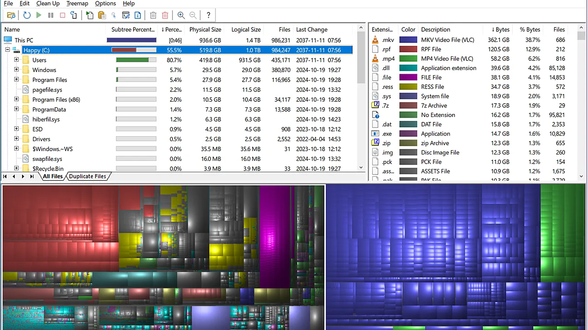Click the green Resume scan play icon
The width and height of the screenshot is (587, 330).
point(39,15)
